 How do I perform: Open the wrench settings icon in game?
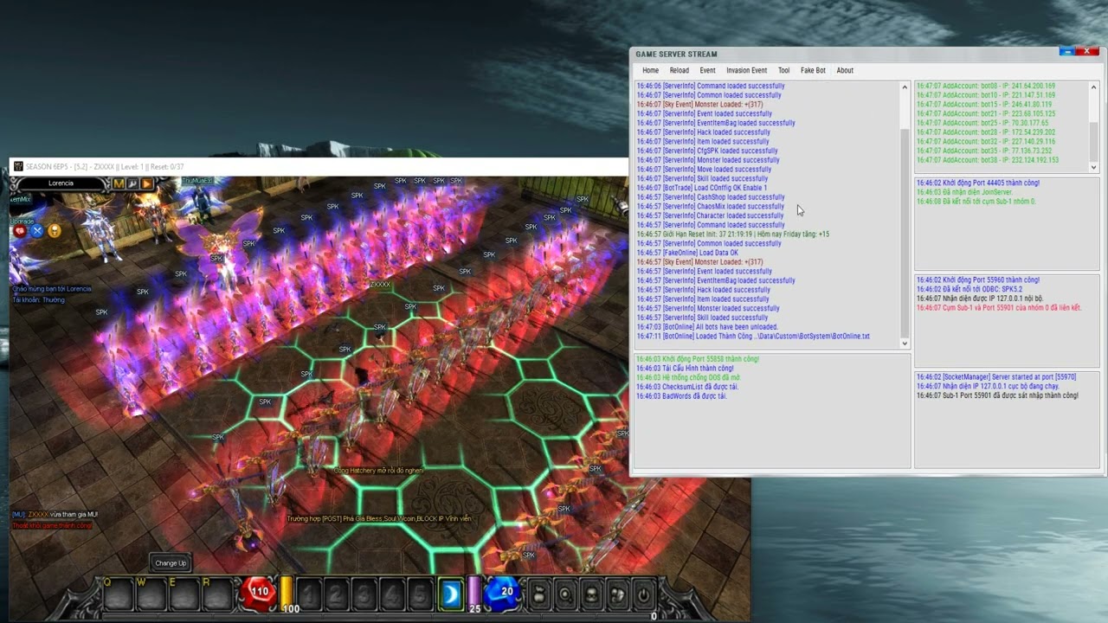132,183
